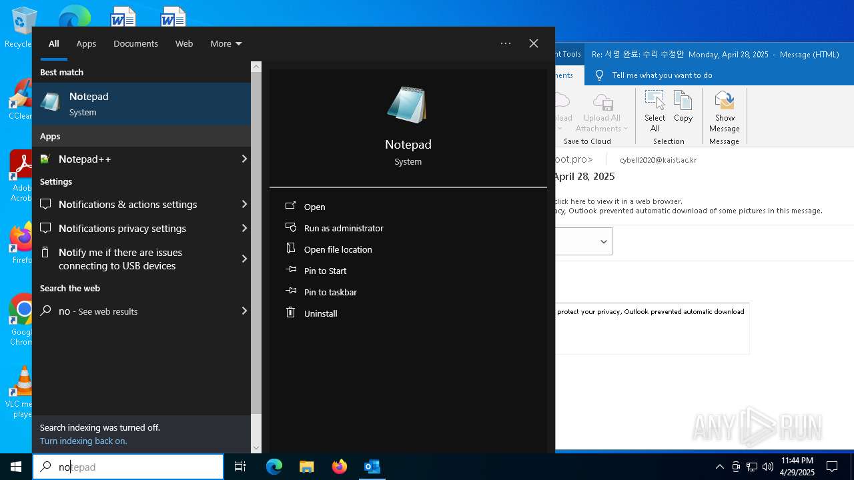Click the taskbar search input box
Viewport: 854px width, 480px height.
(x=128, y=467)
